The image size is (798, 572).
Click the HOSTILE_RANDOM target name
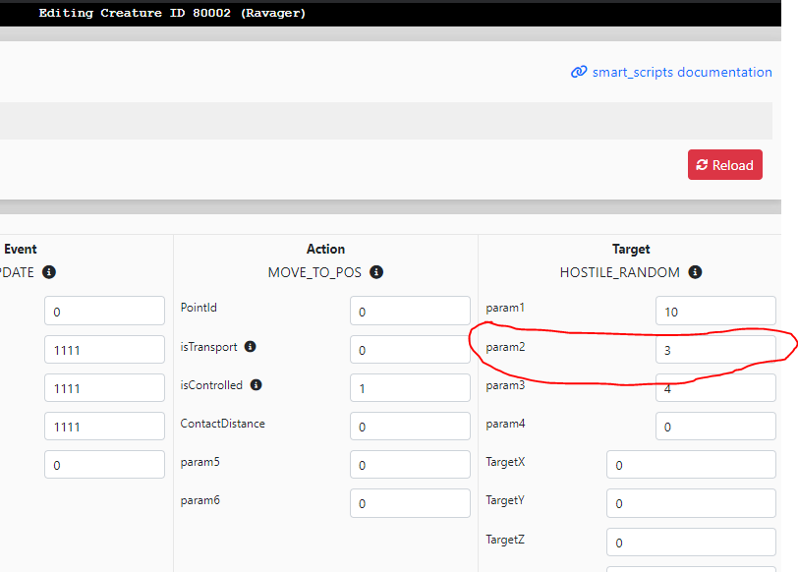tap(619, 272)
